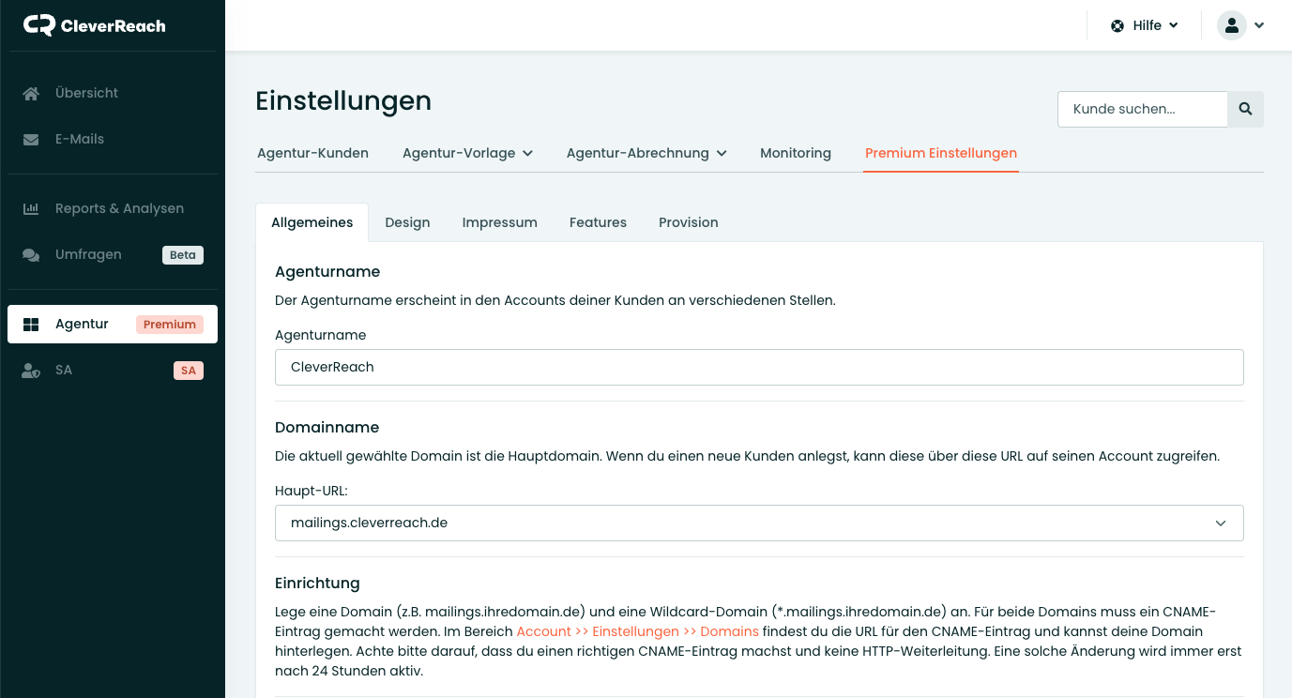Image resolution: width=1292 pixels, height=698 pixels.
Task: Select Premium Einstellungen tab
Action: coord(941,153)
